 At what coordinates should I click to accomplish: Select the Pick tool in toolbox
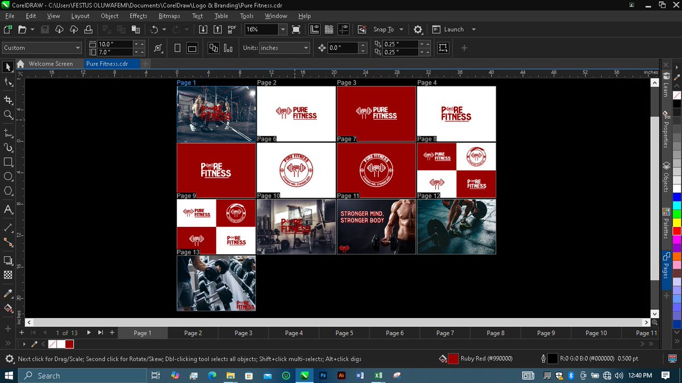[8, 67]
